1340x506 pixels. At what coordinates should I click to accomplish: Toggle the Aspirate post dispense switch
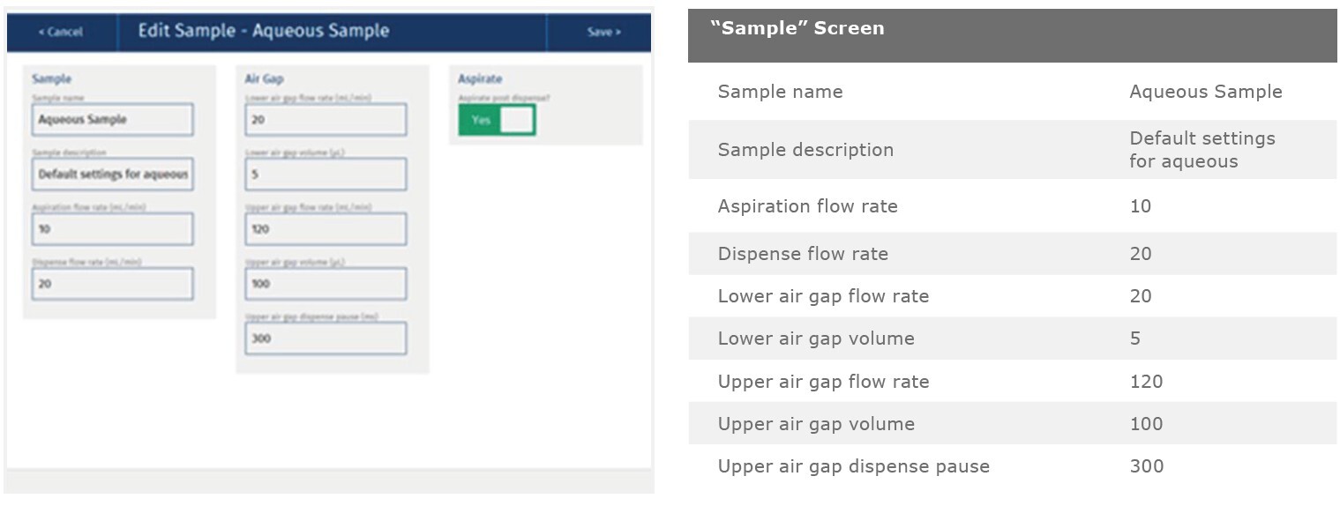point(497,120)
